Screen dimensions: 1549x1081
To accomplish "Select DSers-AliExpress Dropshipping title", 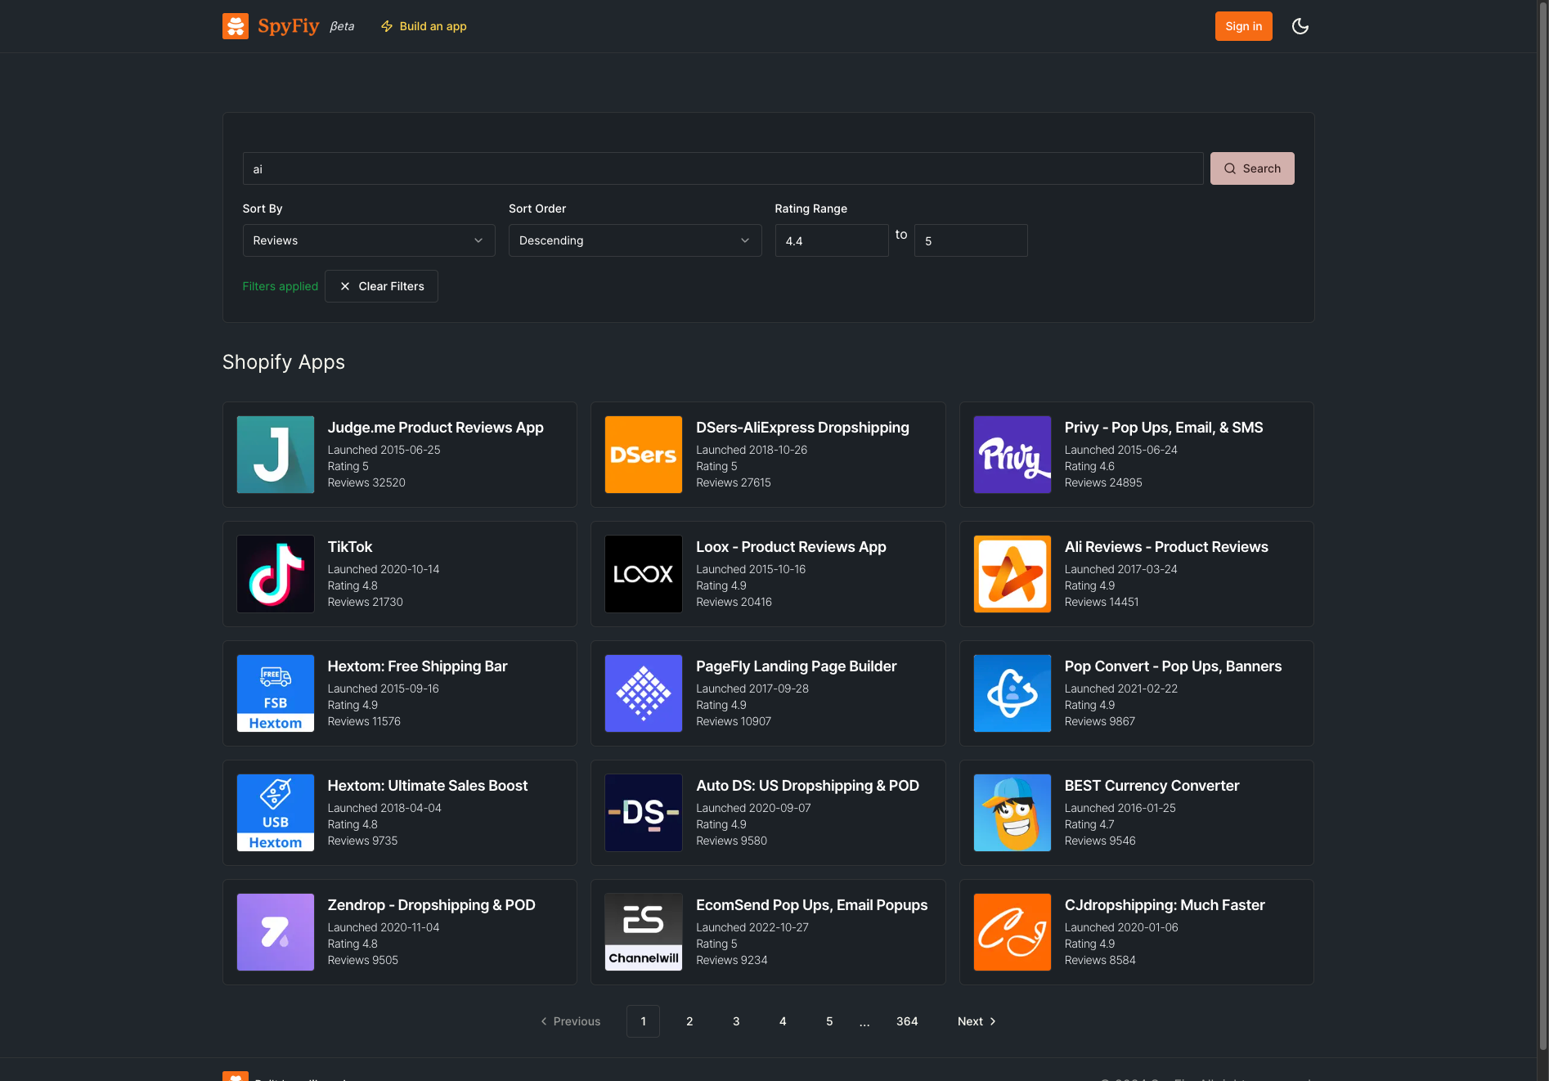I will coord(802,428).
